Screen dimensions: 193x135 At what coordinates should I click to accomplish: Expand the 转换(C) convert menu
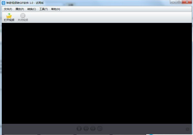32,9
